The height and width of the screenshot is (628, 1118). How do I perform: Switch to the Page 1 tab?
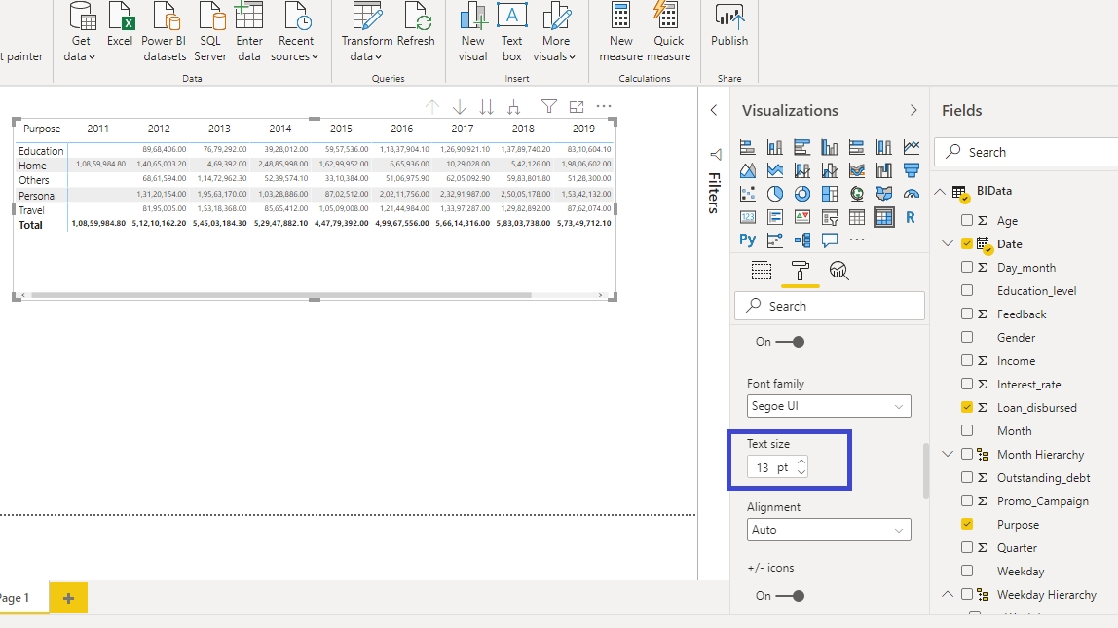tap(15, 598)
